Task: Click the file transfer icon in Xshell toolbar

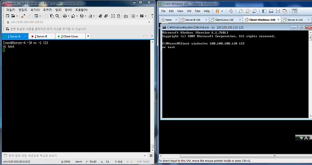Action: (x=73, y=16)
